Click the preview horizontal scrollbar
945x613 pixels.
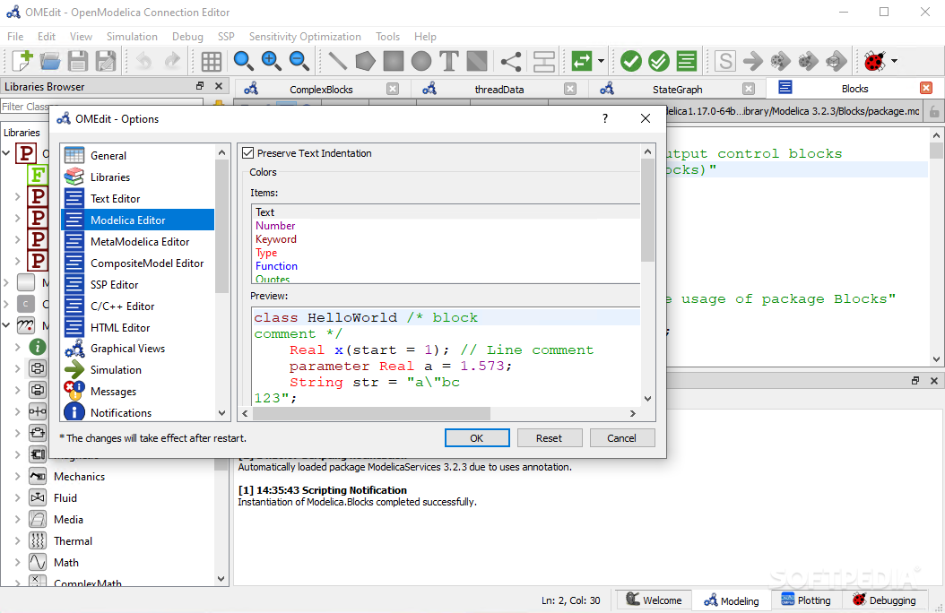tap(372, 414)
